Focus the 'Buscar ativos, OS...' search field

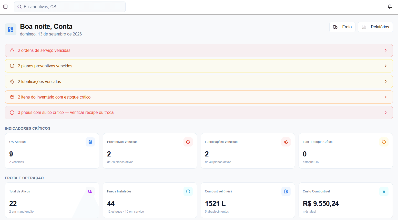70,7
